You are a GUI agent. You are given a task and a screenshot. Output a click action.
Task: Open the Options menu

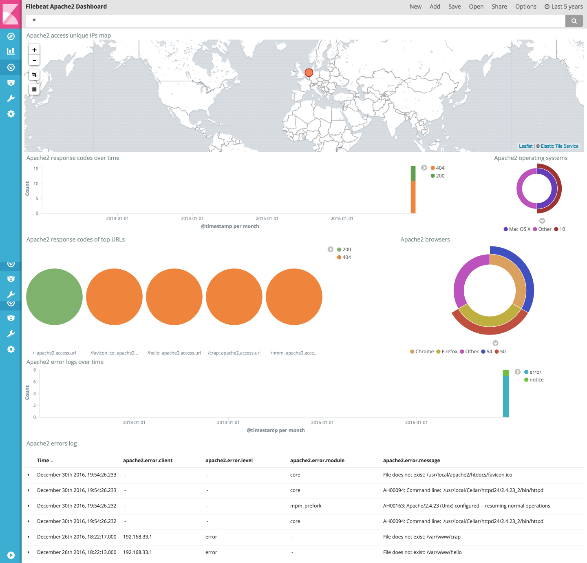pos(525,7)
